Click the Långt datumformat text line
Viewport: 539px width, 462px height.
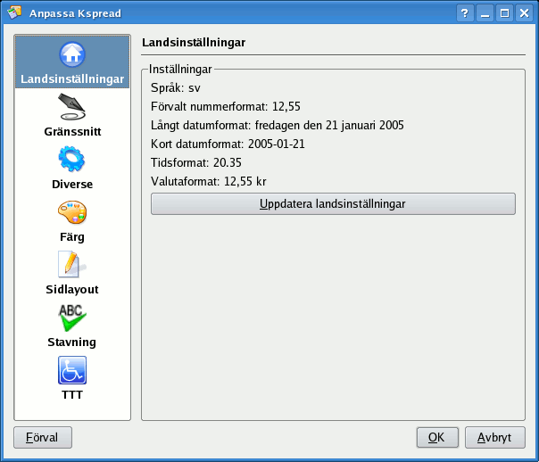278,125
